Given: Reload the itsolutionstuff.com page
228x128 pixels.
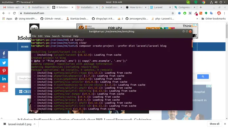Looking at the screenshot, I should (14, 13).
